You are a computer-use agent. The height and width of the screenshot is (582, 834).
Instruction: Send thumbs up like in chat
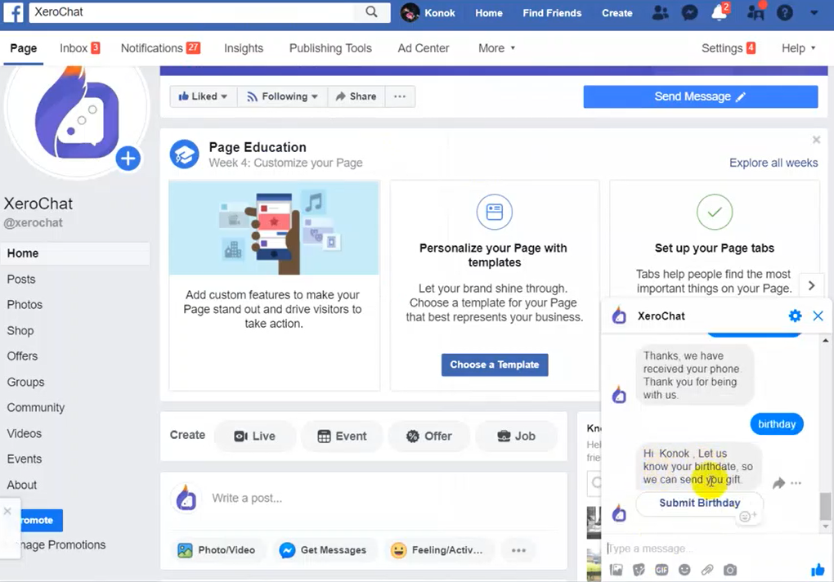(x=818, y=570)
